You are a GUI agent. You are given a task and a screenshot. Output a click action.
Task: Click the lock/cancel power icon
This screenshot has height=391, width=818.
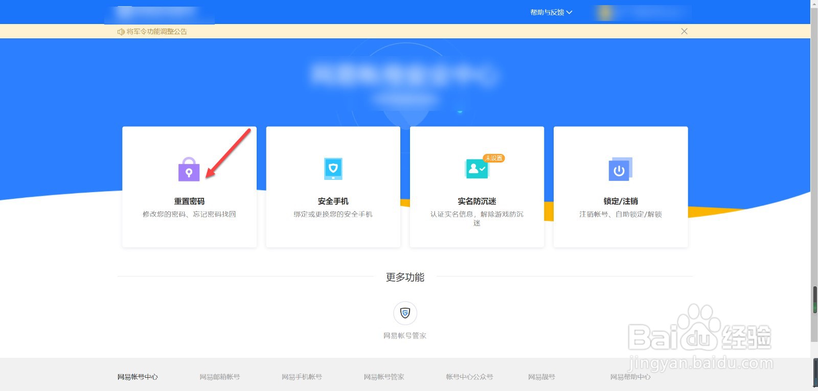pyautogui.click(x=620, y=169)
